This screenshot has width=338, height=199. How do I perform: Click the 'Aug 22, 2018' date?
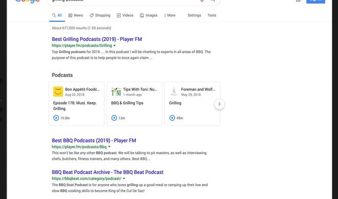point(75,95)
